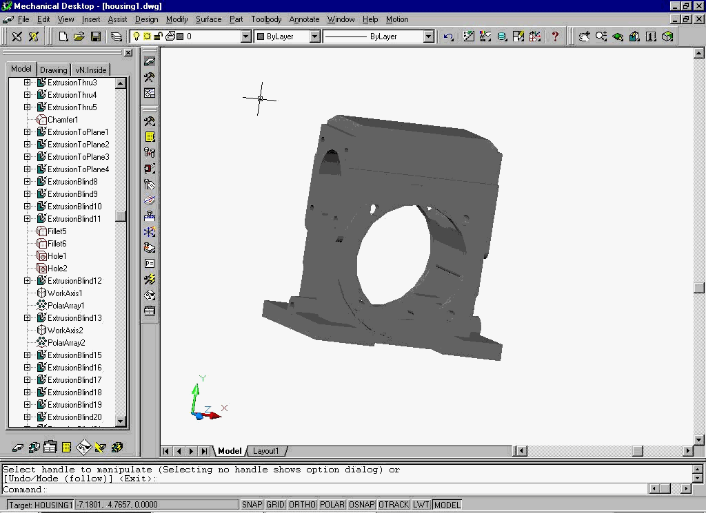Create a new drawing with the New icon
The image size is (706, 513).
click(x=63, y=36)
